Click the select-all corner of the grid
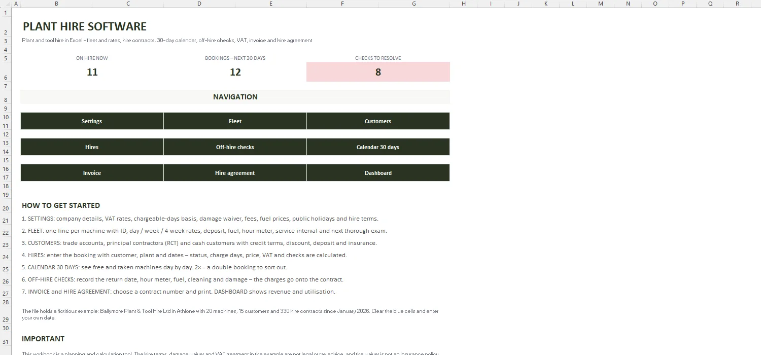The image size is (761, 355). 6,4
